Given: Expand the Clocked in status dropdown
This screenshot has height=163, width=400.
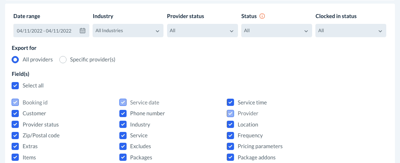Looking at the screenshot, I should [350, 31].
